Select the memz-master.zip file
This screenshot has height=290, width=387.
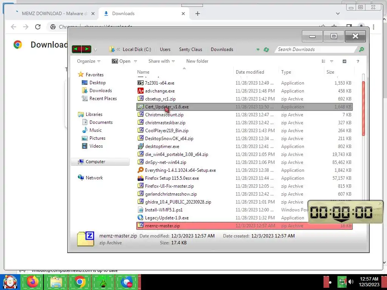[x=245, y=226]
